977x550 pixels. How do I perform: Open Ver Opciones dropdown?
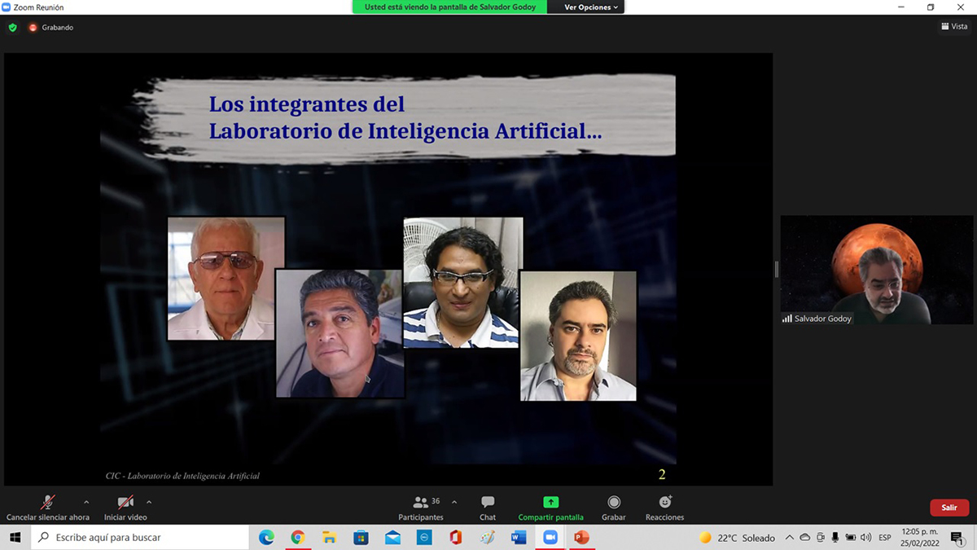click(x=591, y=7)
